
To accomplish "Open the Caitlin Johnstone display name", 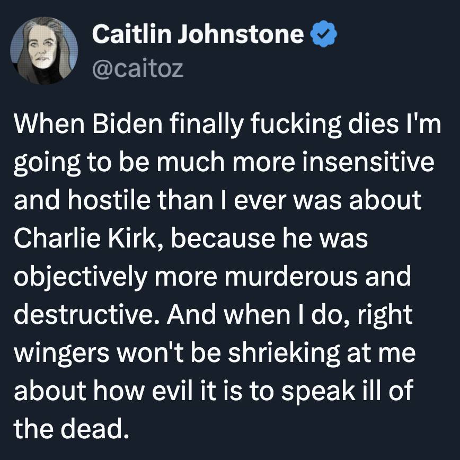I will click(198, 36).
